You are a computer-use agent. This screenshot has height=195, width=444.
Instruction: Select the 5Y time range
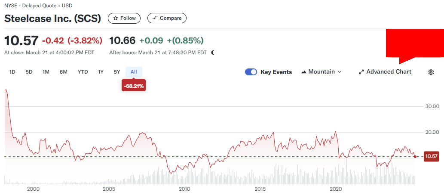(117, 72)
